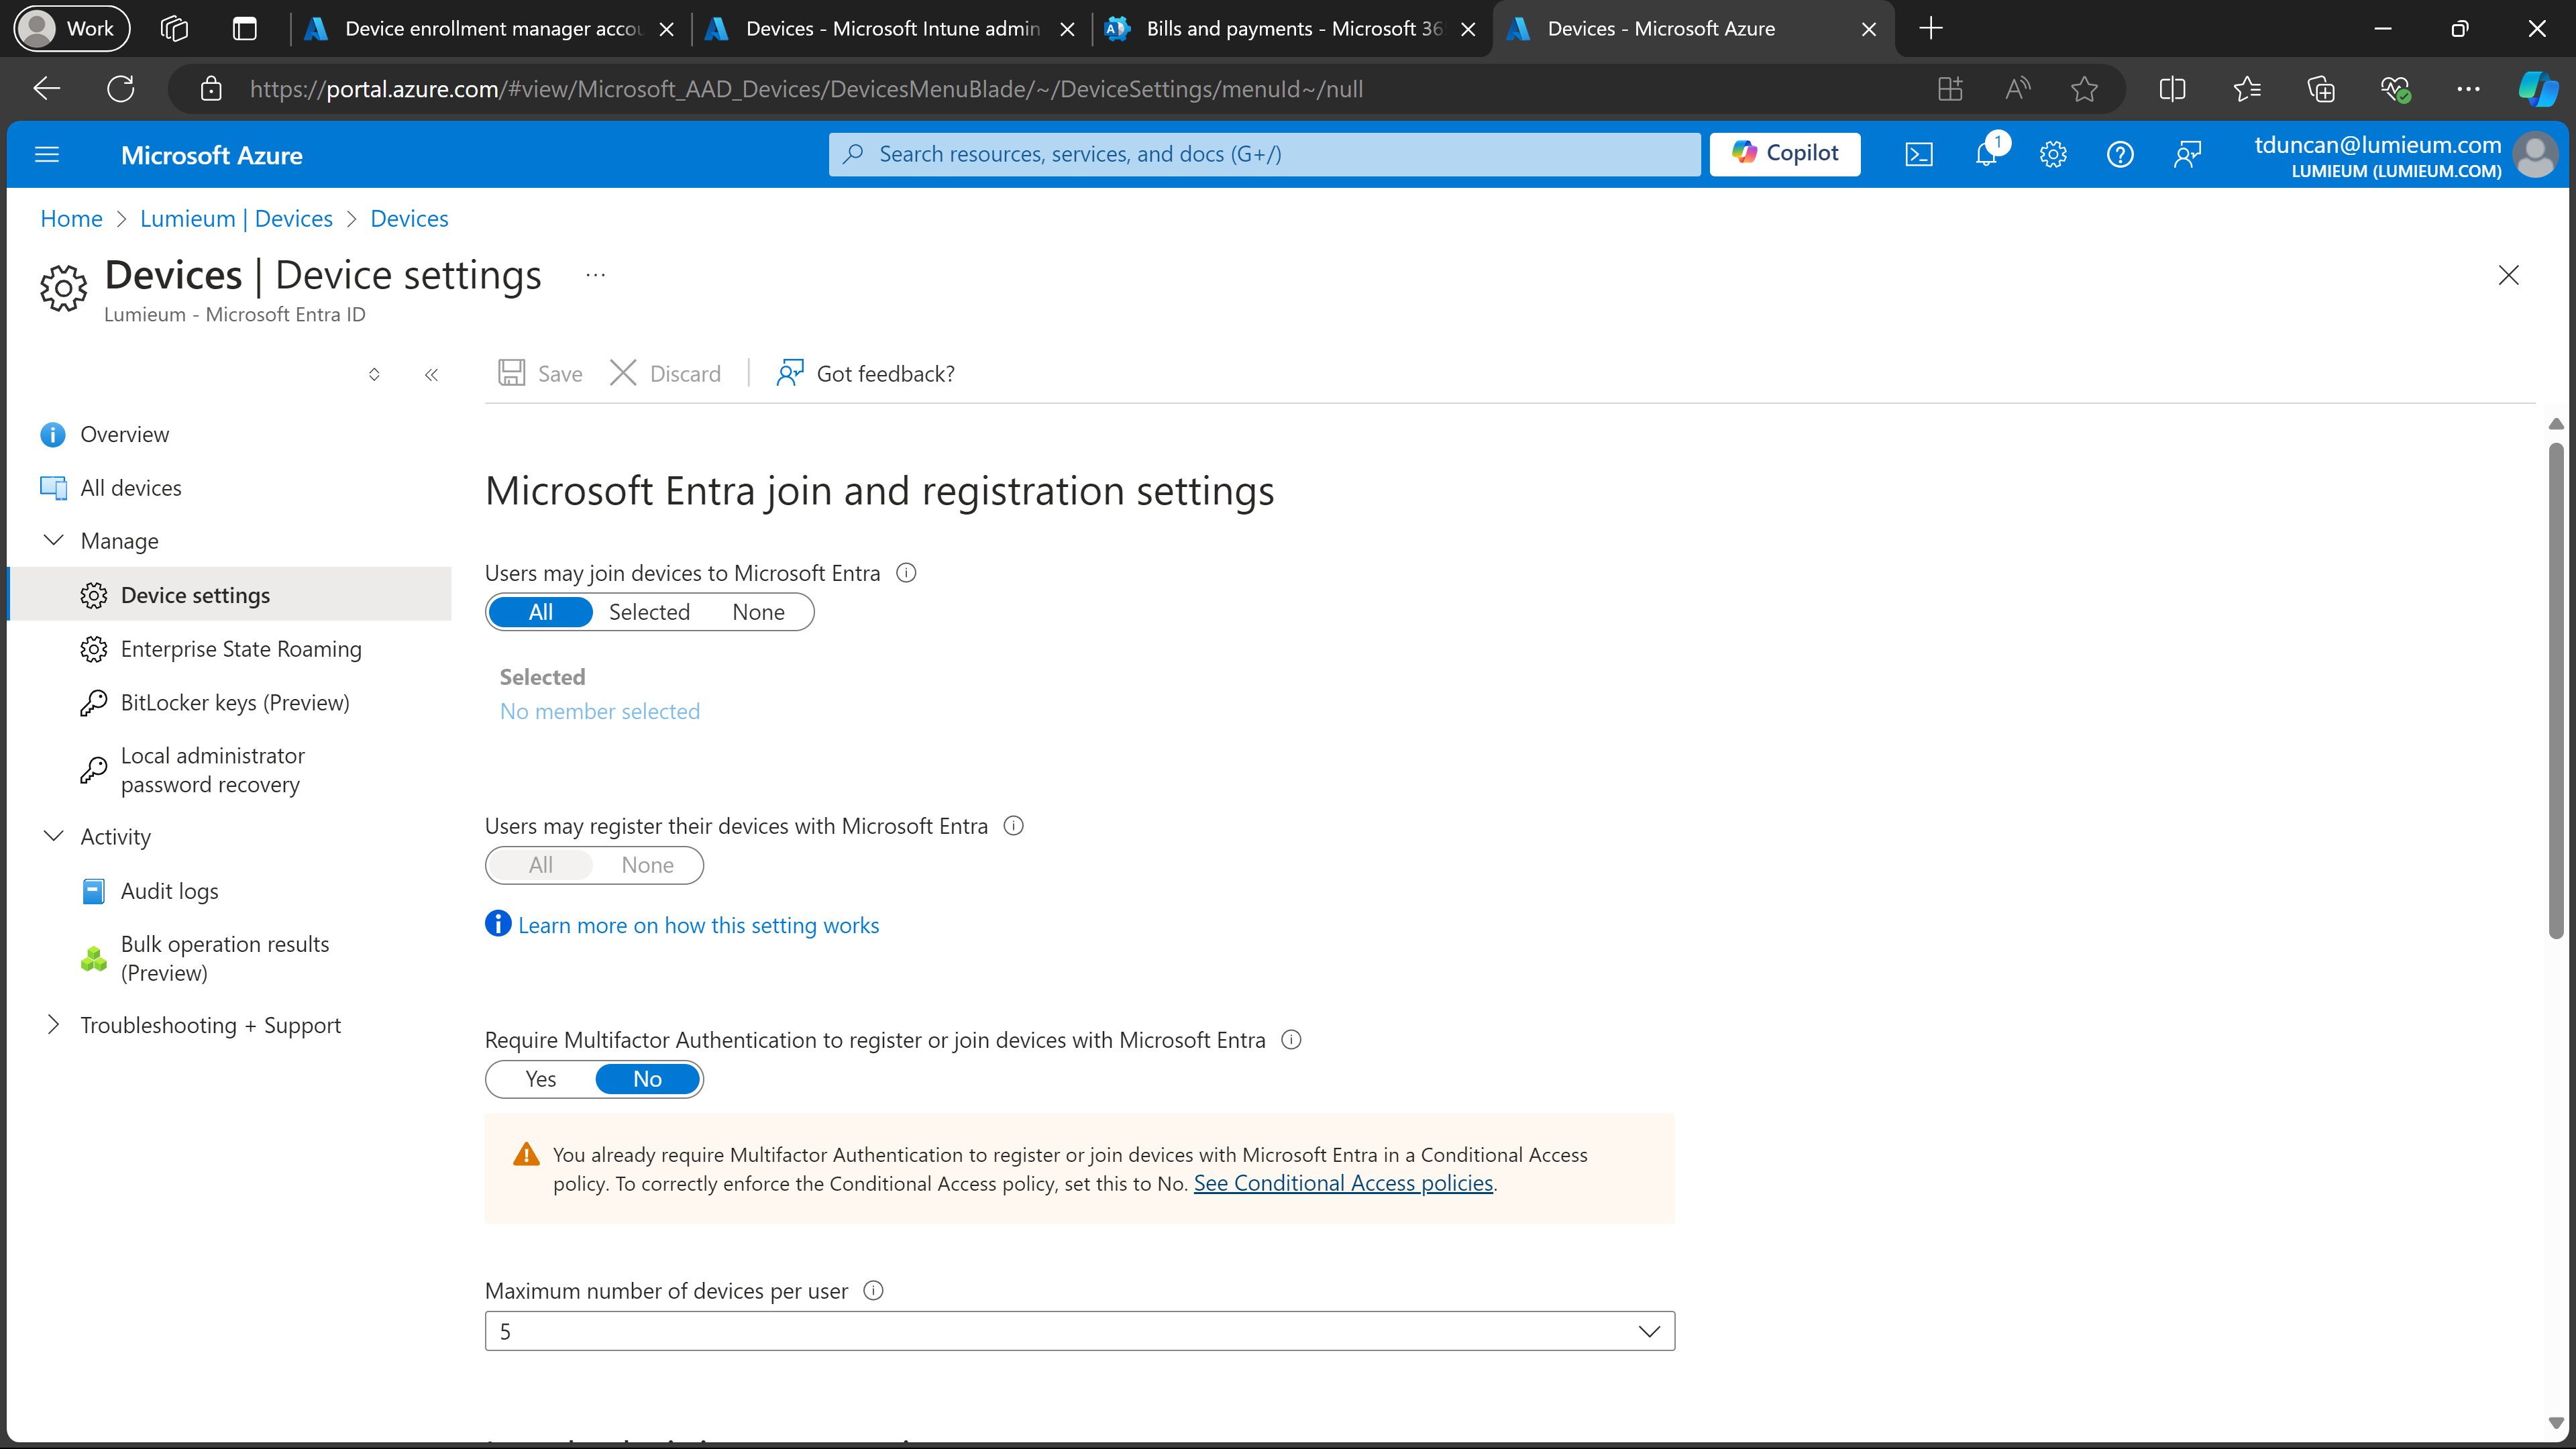The height and width of the screenshot is (1449, 2576).
Task: Click the scrollbar down arrow
Action: [2555, 1422]
